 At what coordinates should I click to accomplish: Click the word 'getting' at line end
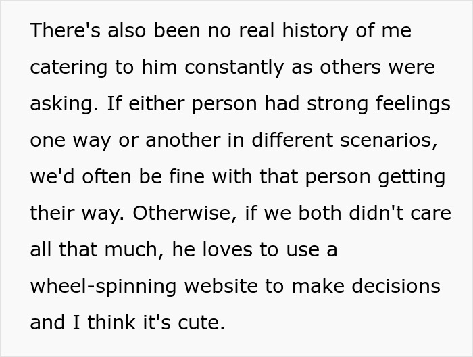pos(414,177)
